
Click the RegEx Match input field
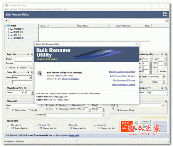coord(23,59)
